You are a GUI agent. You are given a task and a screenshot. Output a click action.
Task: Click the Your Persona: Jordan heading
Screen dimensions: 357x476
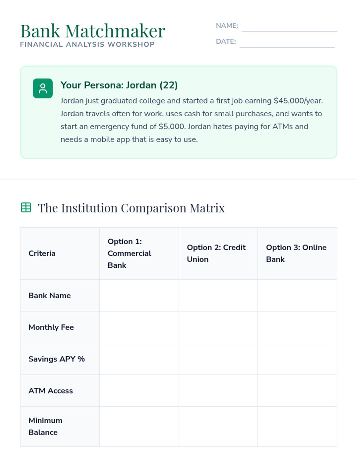coord(119,85)
